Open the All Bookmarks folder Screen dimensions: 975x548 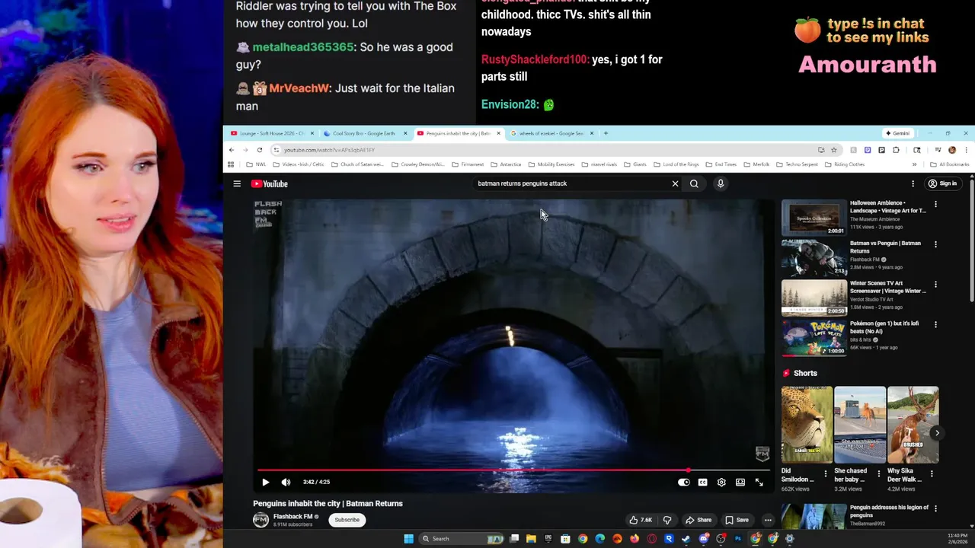coord(949,164)
